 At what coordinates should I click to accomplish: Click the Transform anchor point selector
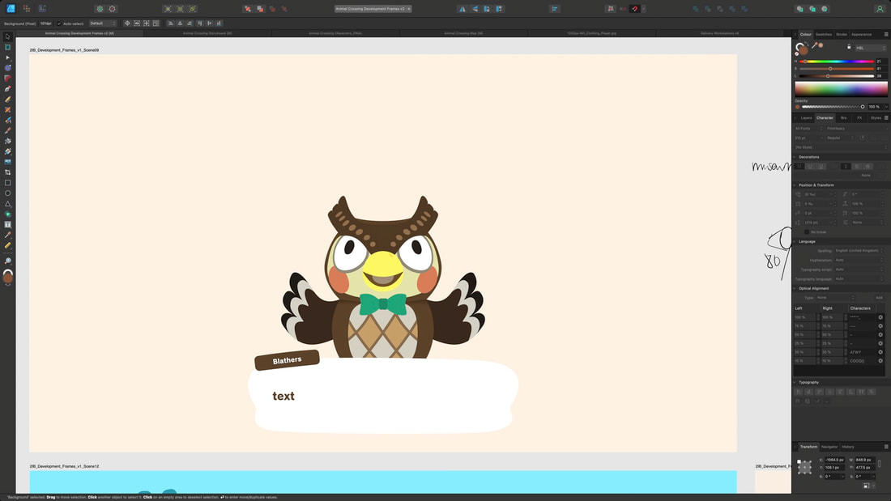point(804,467)
